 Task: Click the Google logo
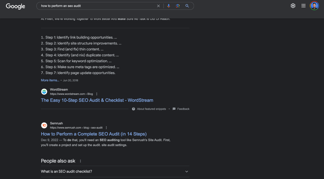point(15,6)
